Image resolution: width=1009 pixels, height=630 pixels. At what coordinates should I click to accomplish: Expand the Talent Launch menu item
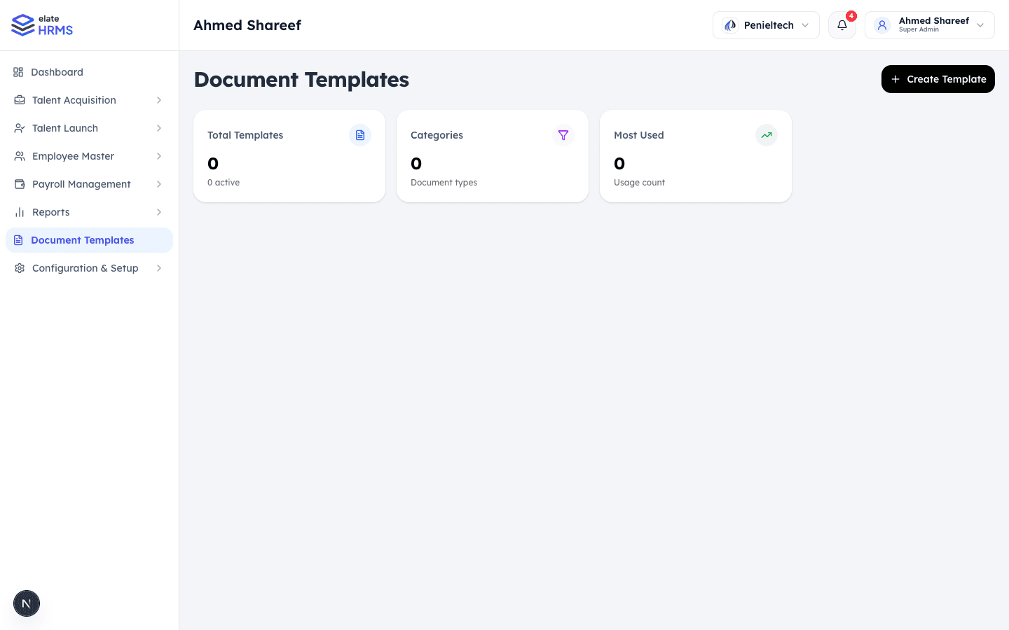[64, 128]
